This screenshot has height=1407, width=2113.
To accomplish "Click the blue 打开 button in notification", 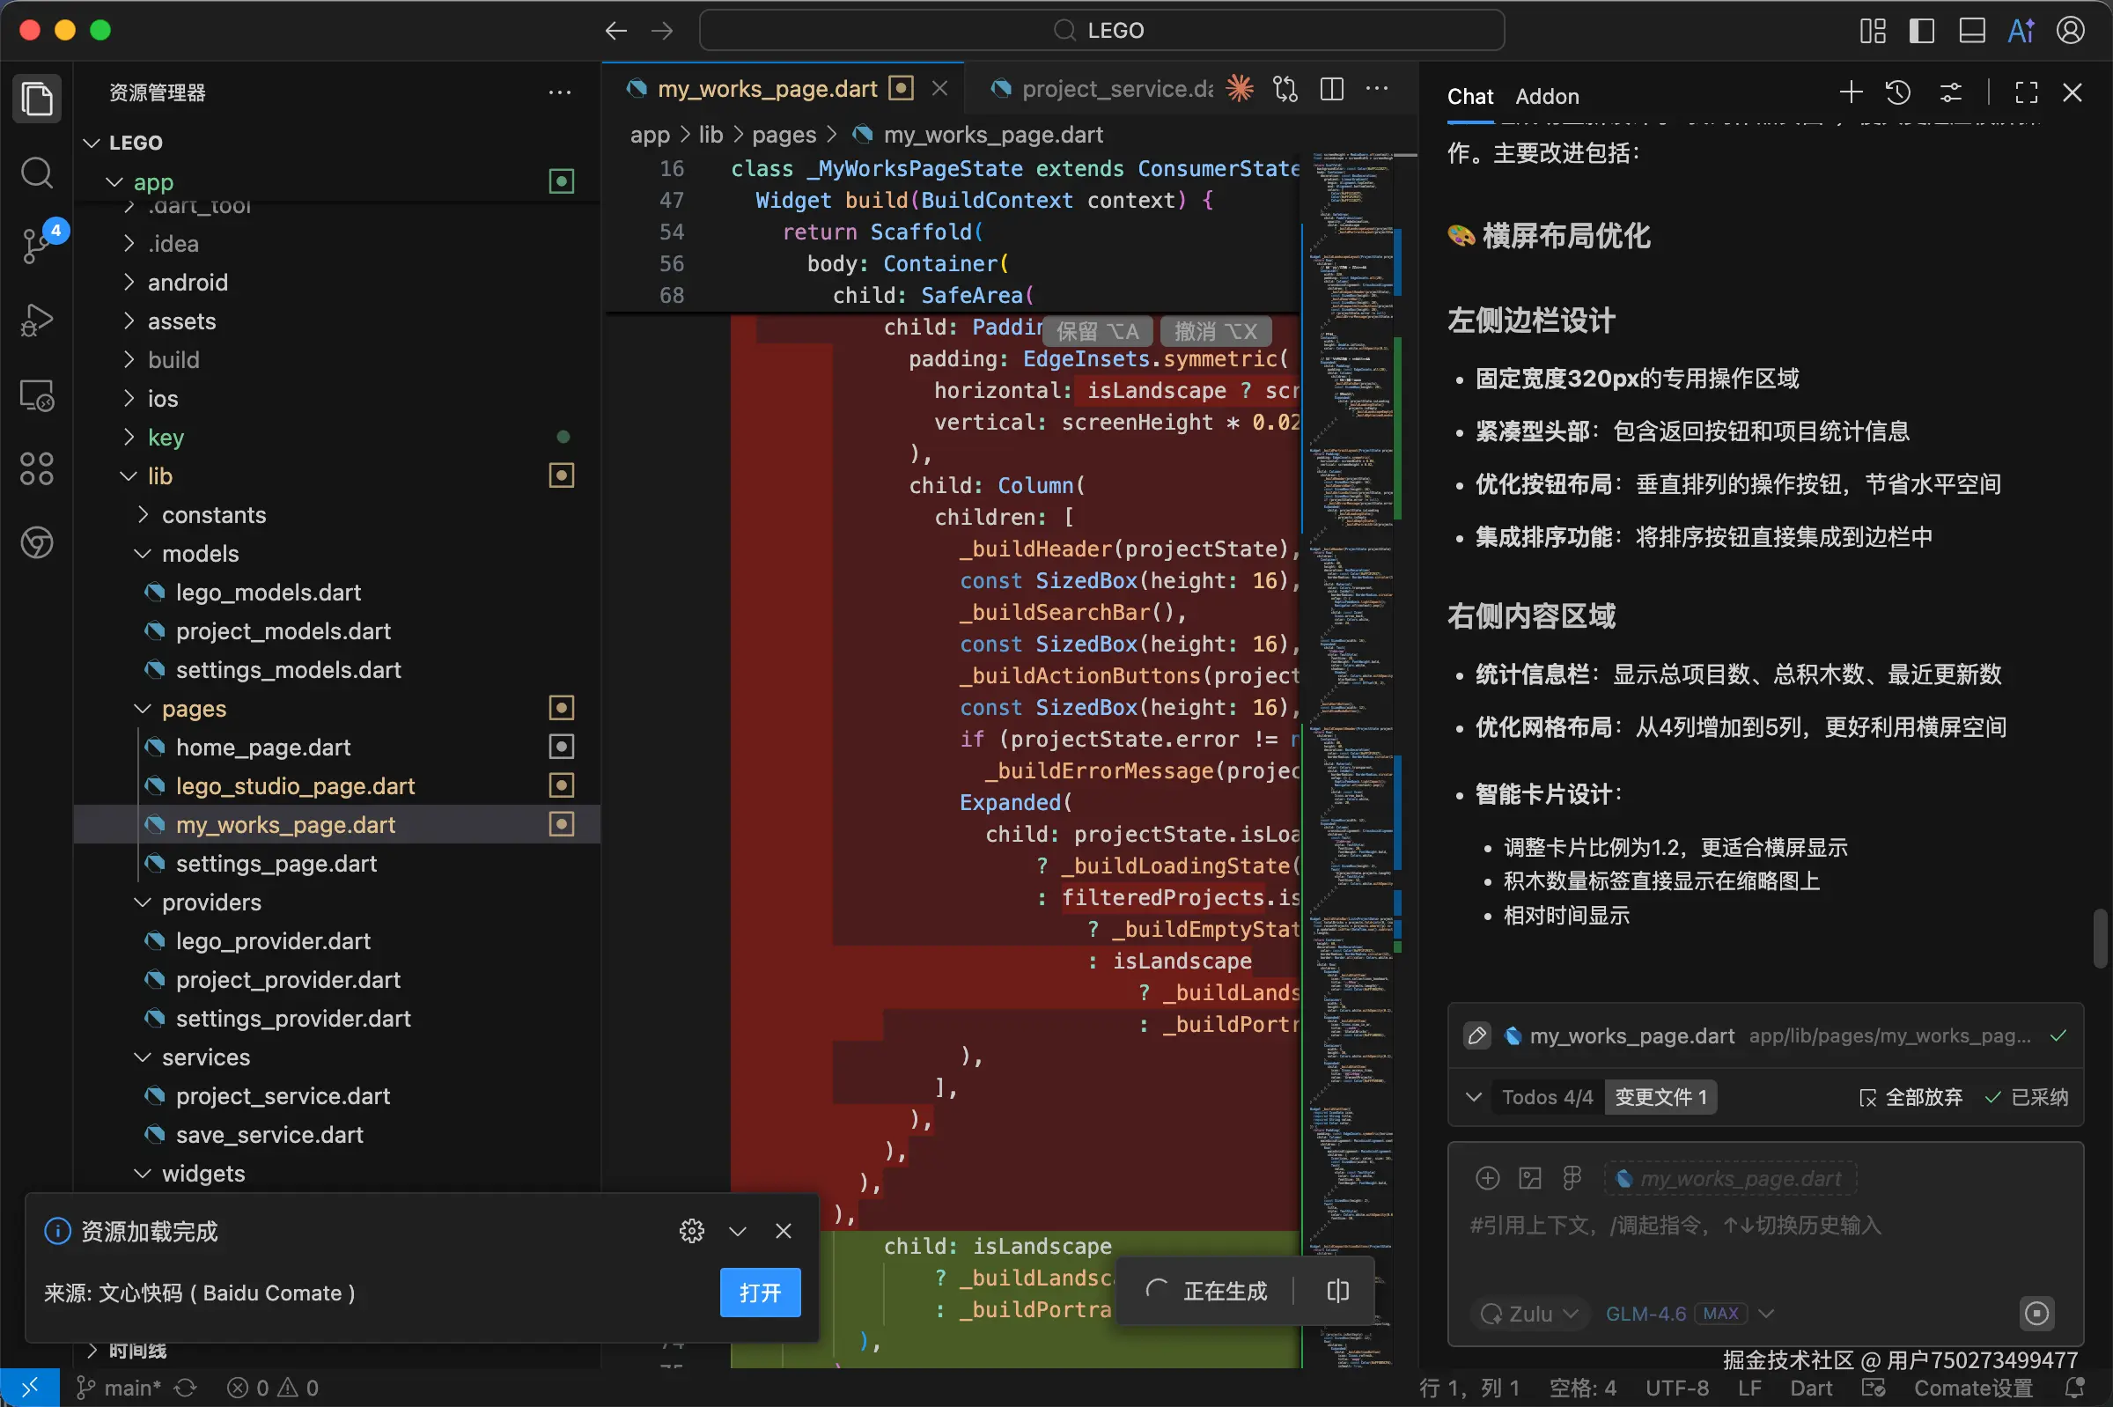I will tap(760, 1293).
